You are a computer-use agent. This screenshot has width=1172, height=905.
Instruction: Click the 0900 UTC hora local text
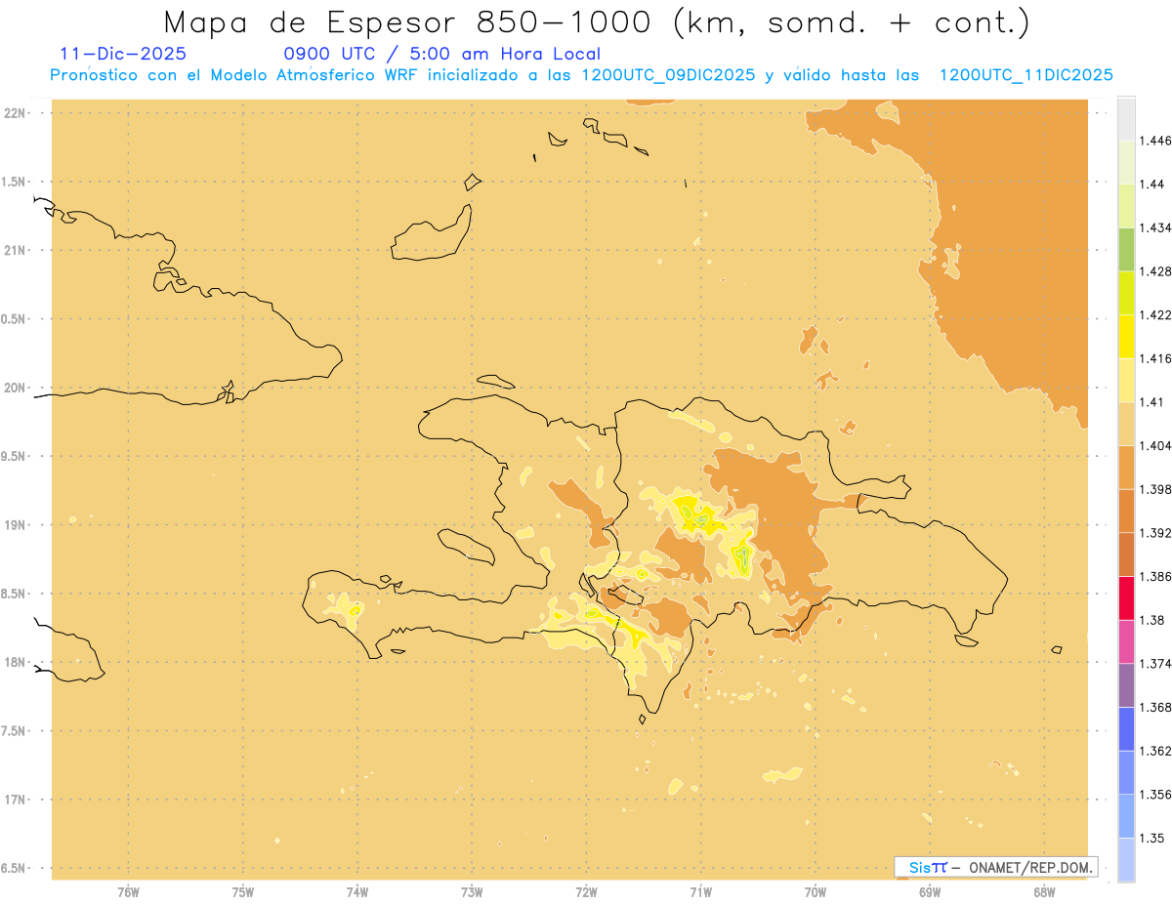[442, 55]
